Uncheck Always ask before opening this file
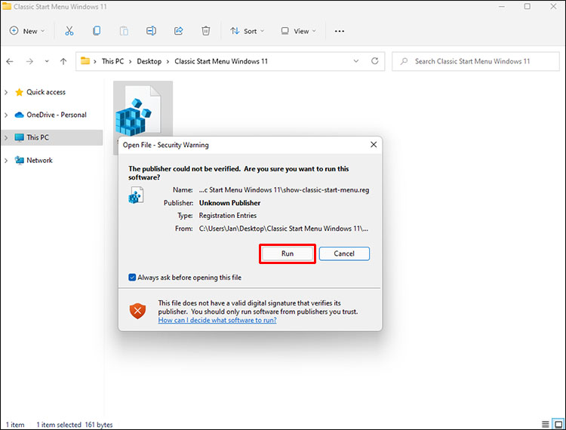Viewport: 566px width, 430px height. coord(132,278)
